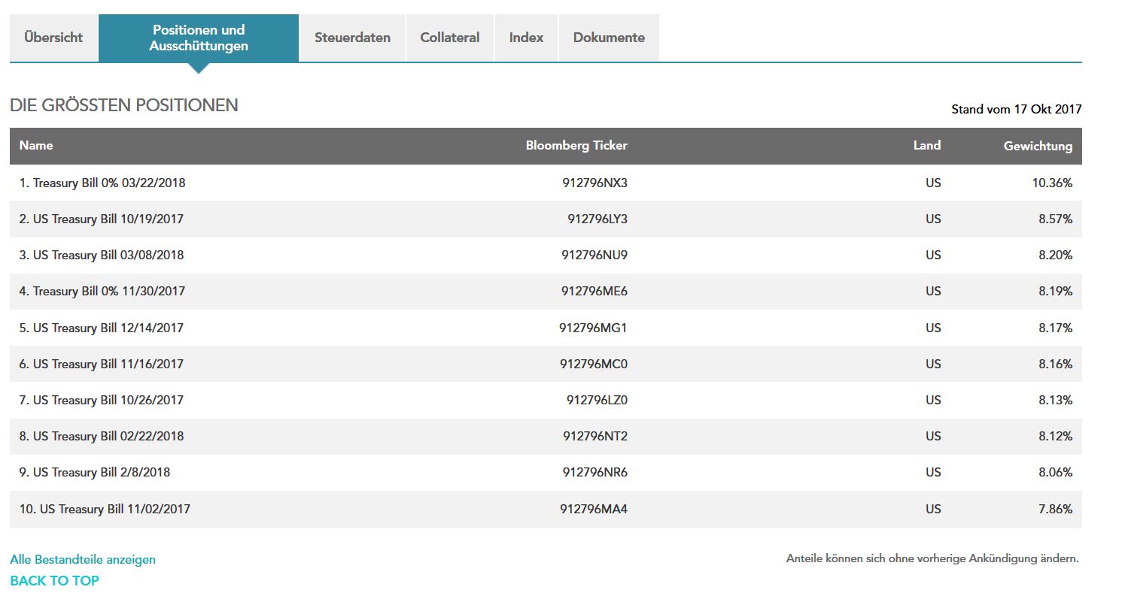
Task: Click ticker 912796NU9
Action: [594, 255]
